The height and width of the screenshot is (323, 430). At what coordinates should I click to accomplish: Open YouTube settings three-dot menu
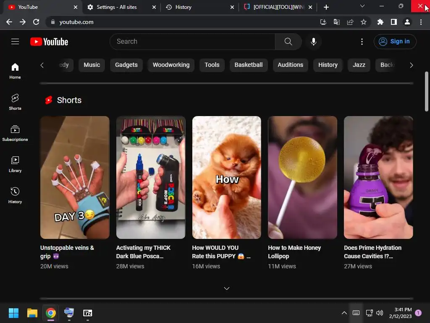(362, 42)
